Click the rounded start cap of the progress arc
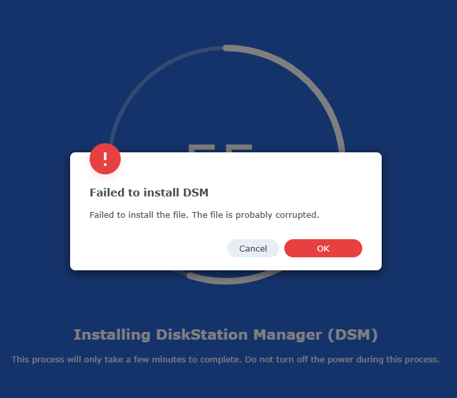Viewport: 457px width, 398px height. [x=227, y=48]
